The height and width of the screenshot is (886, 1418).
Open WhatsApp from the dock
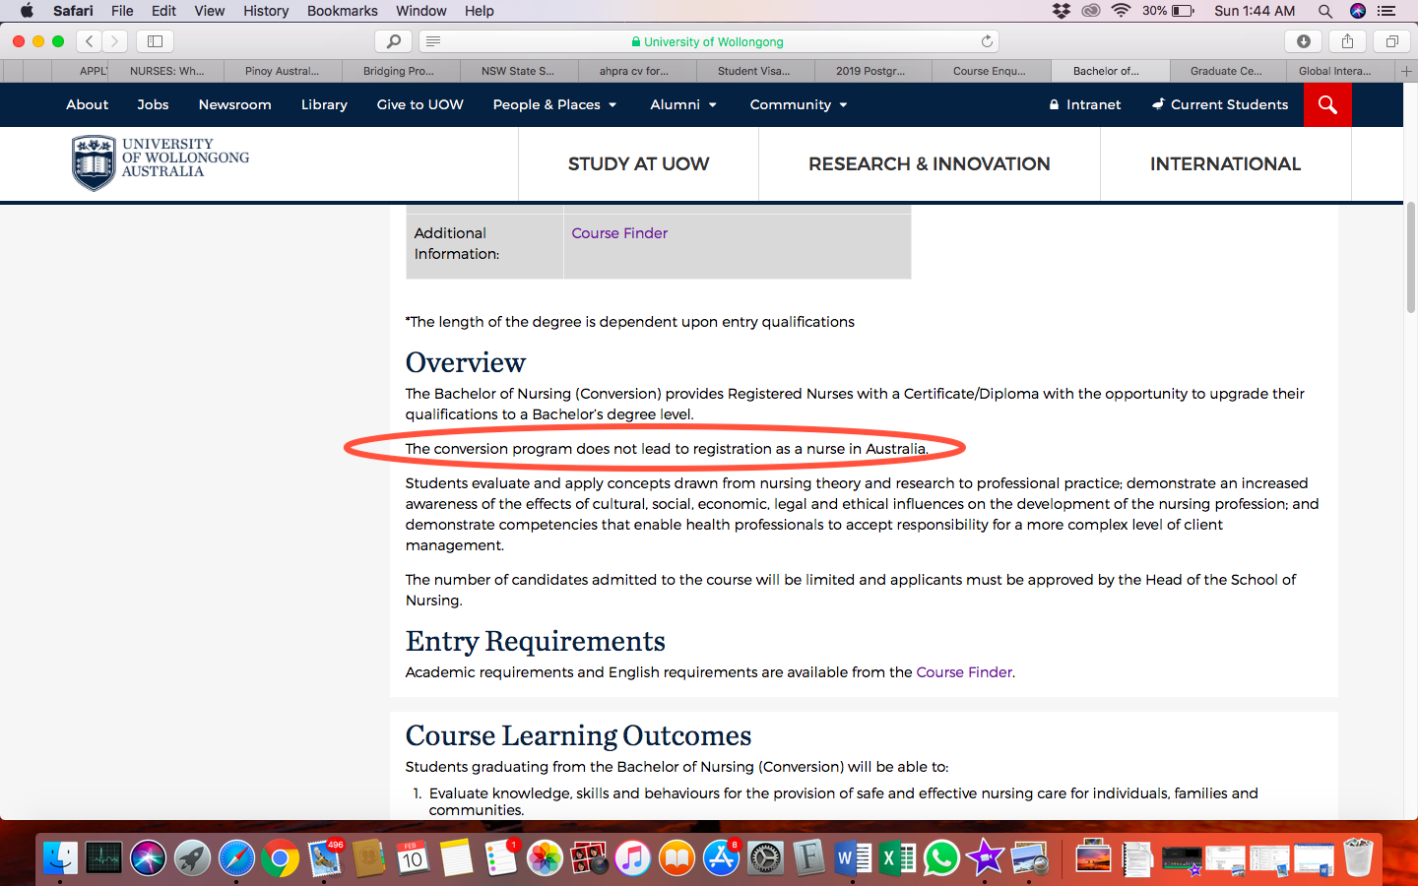click(940, 858)
